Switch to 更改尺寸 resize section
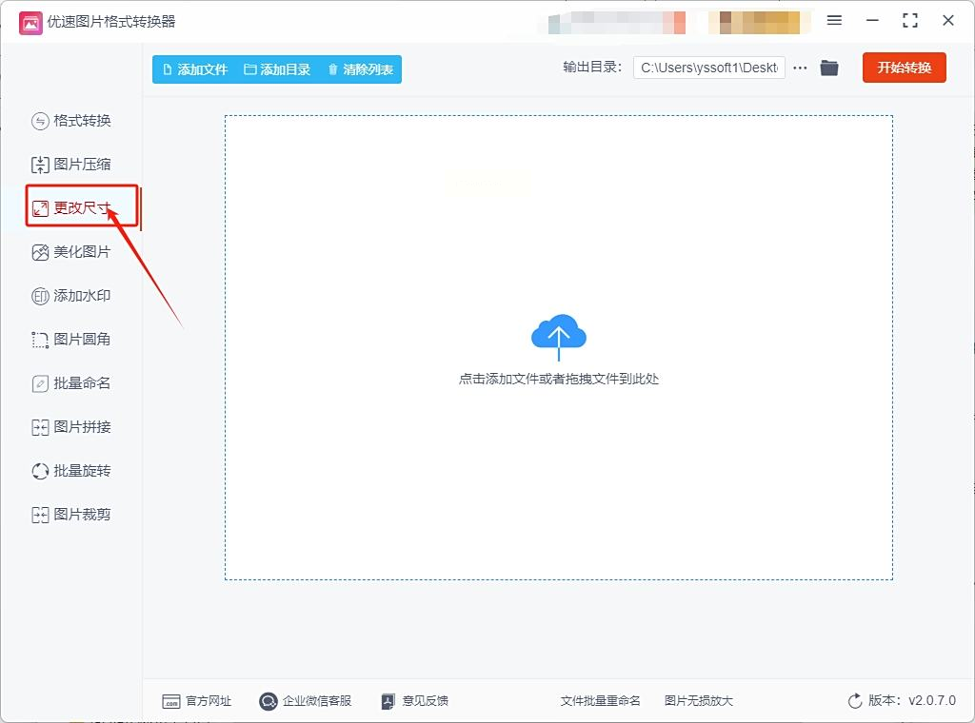The height and width of the screenshot is (723, 975). tap(70, 208)
